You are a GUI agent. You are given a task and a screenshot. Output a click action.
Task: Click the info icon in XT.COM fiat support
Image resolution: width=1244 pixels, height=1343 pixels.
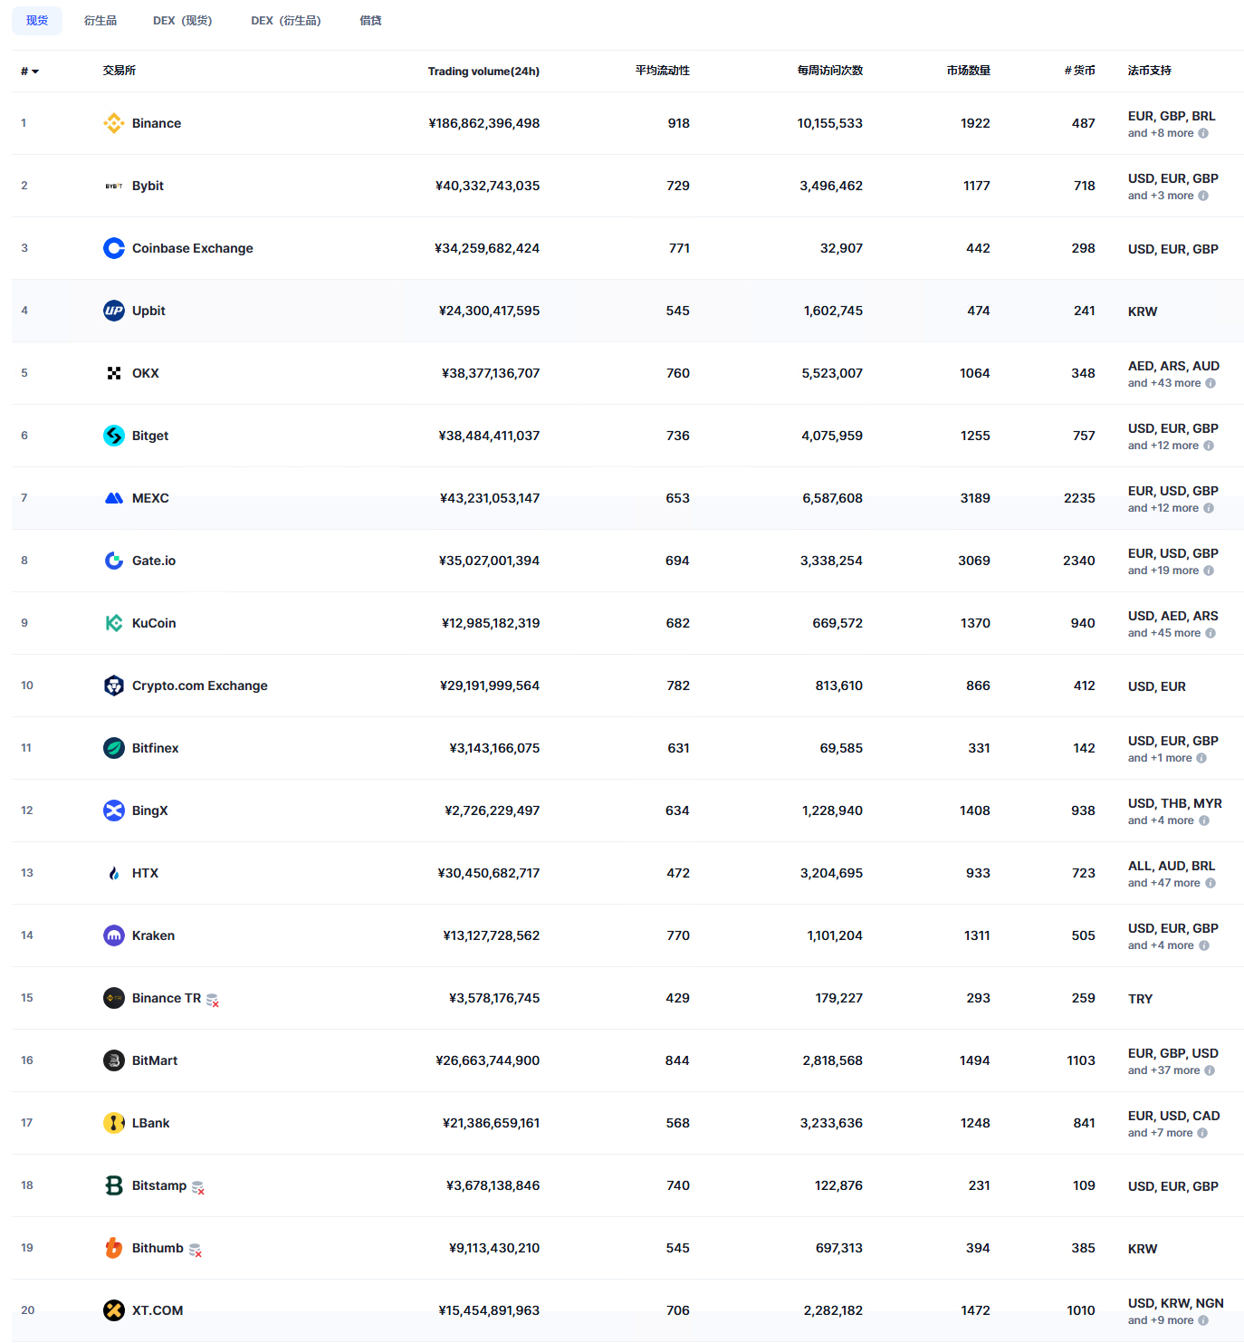coord(1203,1320)
